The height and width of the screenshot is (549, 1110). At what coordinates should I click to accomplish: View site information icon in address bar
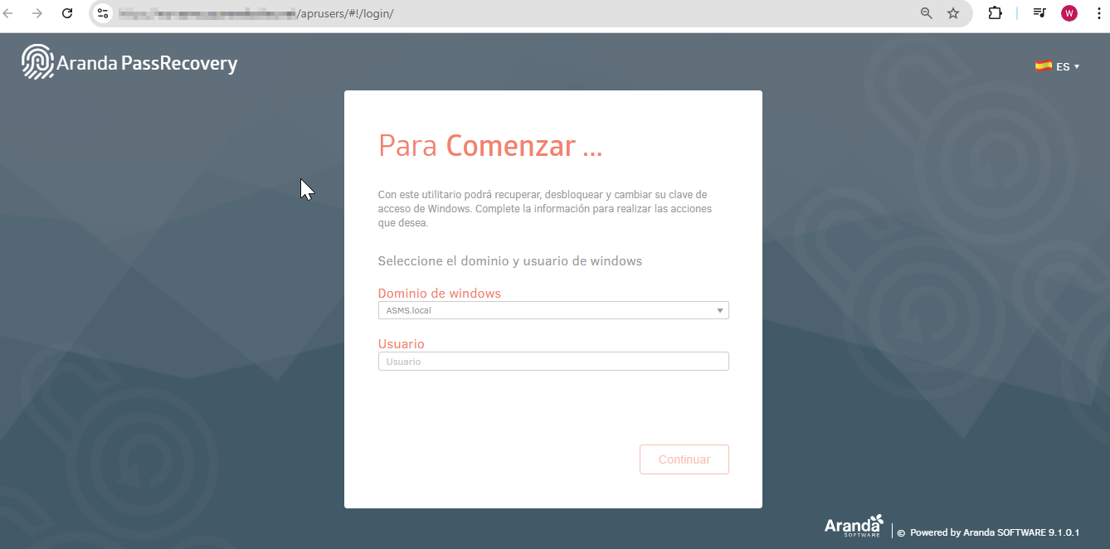tap(103, 13)
